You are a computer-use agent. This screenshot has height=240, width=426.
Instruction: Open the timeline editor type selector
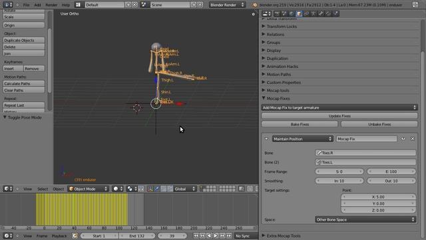(x=7, y=235)
